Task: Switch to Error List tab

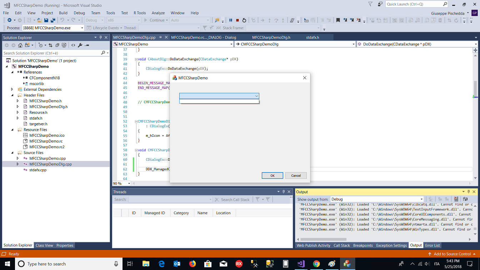Action: point(432,245)
